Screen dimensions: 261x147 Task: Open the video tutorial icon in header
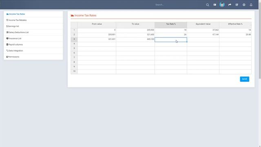coord(215,5)
